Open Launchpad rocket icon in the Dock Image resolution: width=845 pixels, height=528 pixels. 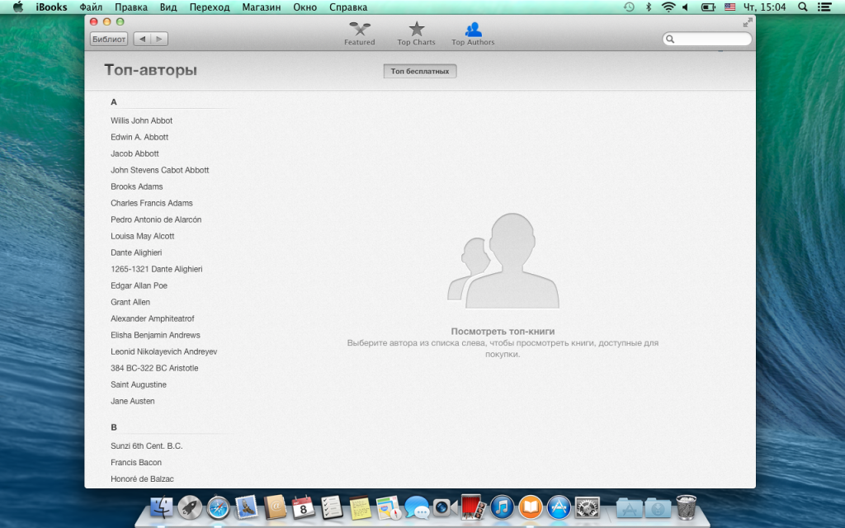coord(190,507)
